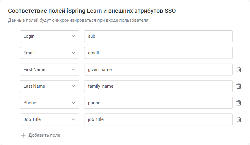The image size is (250, 145).
Task: Click the chevron in the Phone dropdown
Action: (73, 103)
